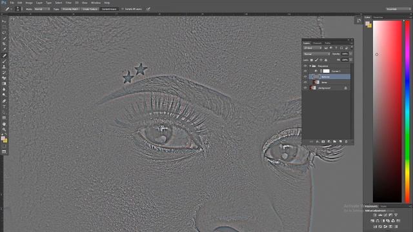Open the Window menu
Viewport: 413px width, 232px height.
tap(96, 3)
